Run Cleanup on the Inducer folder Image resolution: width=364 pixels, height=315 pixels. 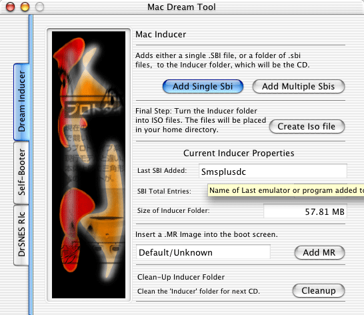point(318,290)
